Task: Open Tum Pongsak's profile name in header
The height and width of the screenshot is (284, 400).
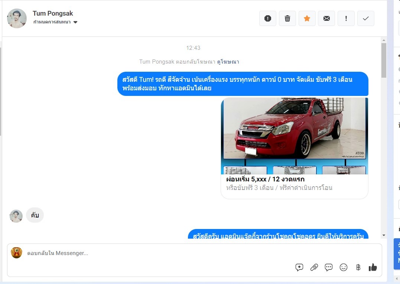Action: 53,13
